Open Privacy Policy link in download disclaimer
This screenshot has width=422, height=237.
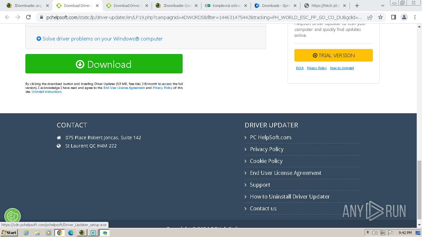(x=163, y=88)
